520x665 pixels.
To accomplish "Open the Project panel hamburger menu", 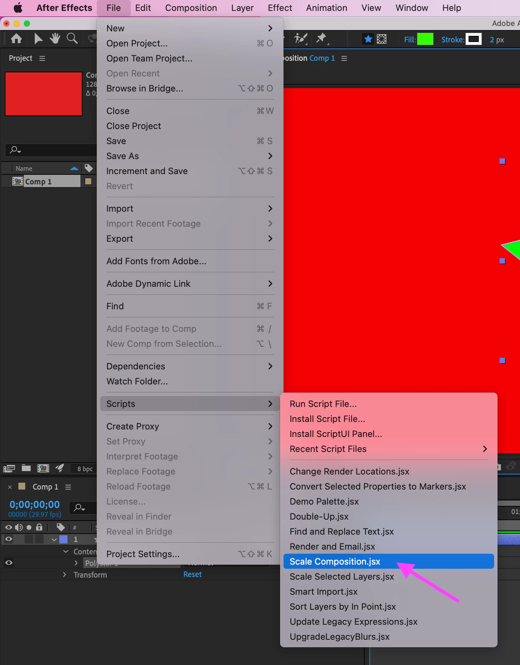I will [x=42, y=58].
